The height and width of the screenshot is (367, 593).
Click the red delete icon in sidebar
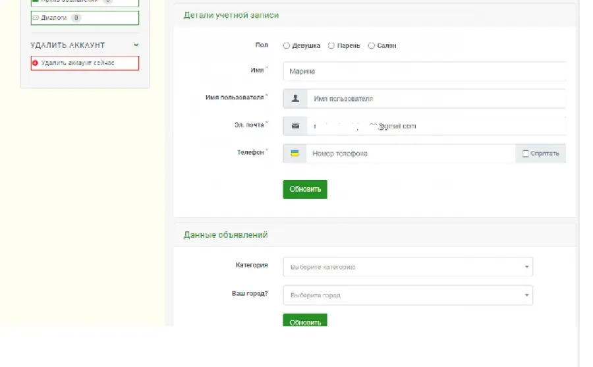coord(35,63)
